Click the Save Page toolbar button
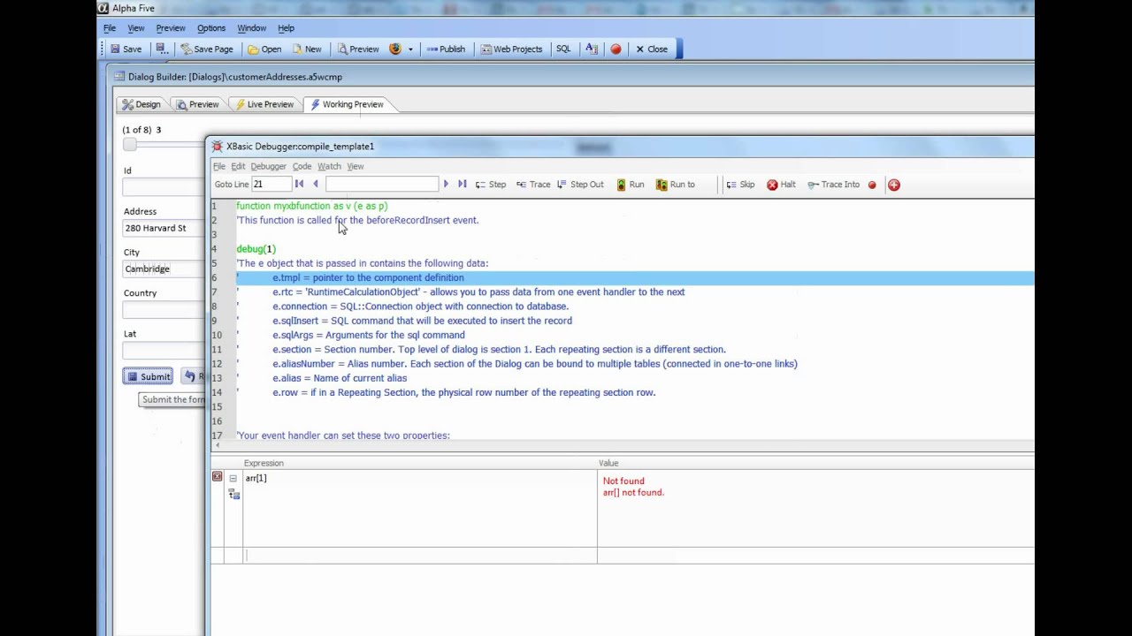Viewport: 1132px width, 636px height. [207, 49]
